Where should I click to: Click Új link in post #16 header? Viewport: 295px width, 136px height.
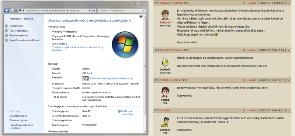[244, 111]
